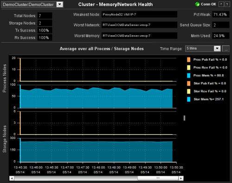Click the Worst Network field RTViewOCMDataServer.vmxp-7
The width and height of the screenshot is (232, 183).
tap(139, 25)
